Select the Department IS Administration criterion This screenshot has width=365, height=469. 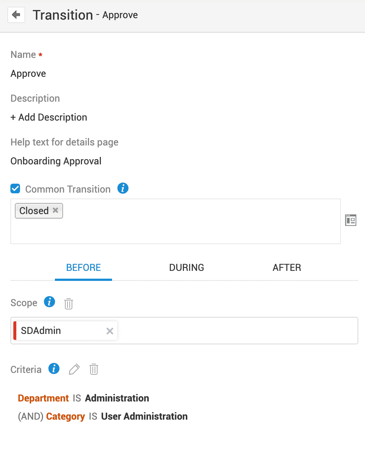click(x=83, y=398)
